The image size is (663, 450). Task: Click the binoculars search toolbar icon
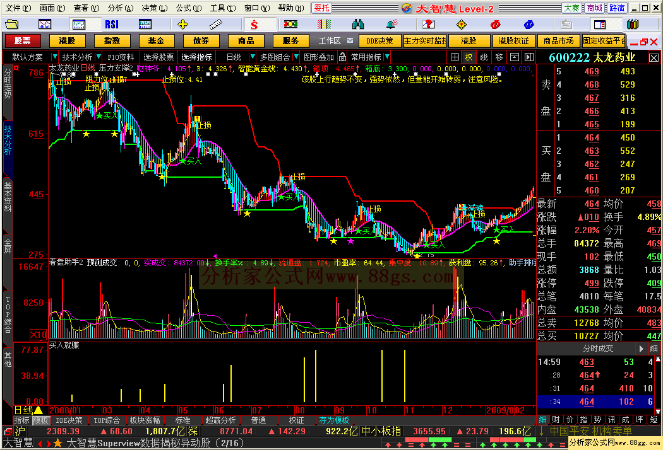(x=358, y=25)
